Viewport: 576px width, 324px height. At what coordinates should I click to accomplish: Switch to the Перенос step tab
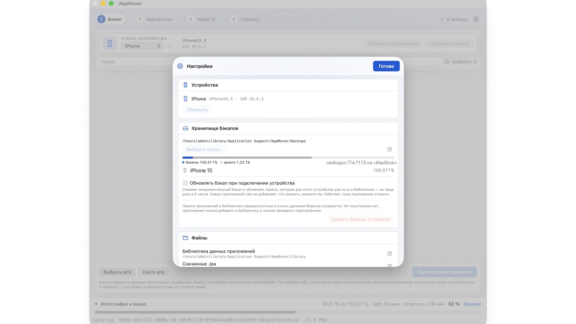(245, 19)
